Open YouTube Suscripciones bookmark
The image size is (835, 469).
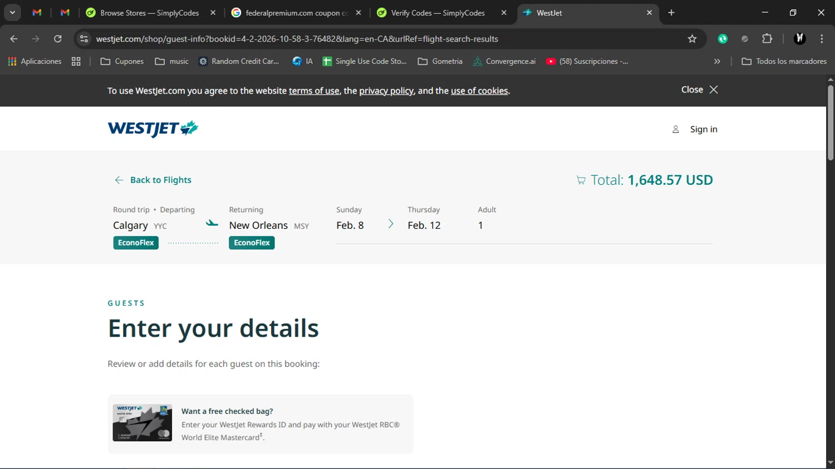[587, 61]
